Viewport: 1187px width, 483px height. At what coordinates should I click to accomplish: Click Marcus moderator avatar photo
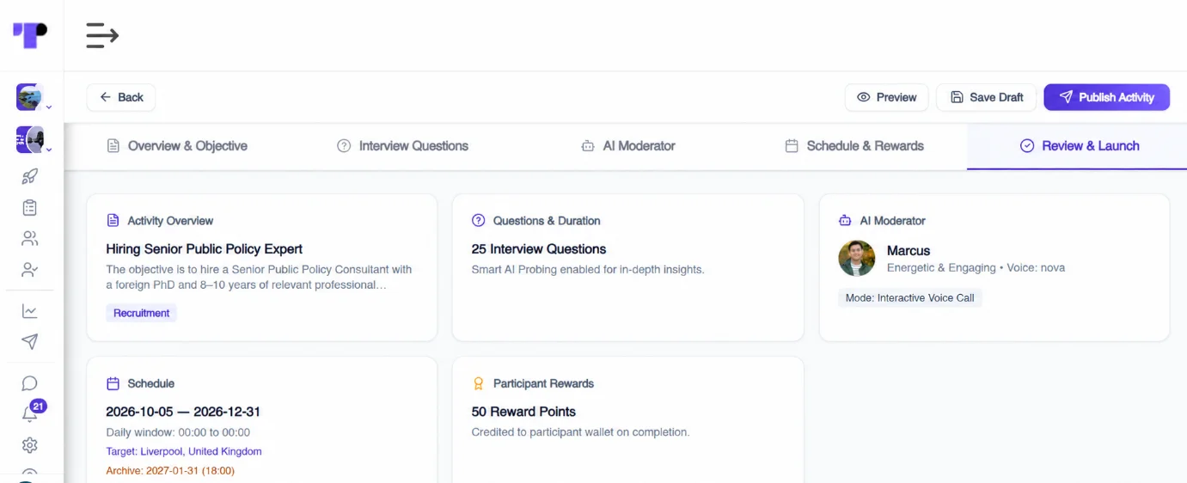pyautogui.click(x=857, y=258)
